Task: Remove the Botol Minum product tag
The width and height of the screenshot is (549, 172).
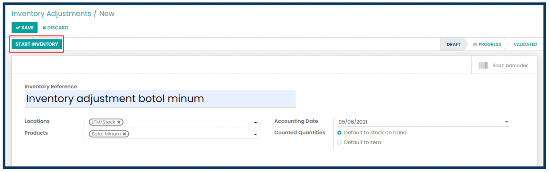Action: 124,134
